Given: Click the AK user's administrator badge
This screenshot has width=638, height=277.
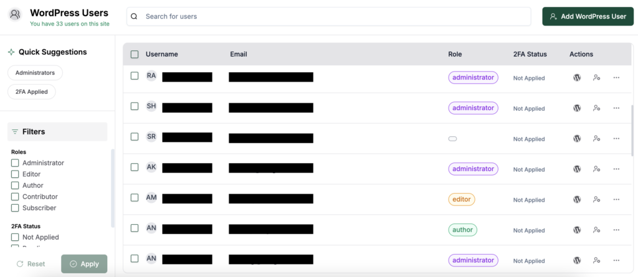Looking at the screenshot, I should click(x=474, y=169).
